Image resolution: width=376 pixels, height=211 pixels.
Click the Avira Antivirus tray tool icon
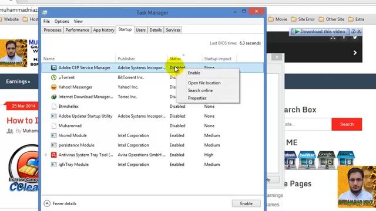53,155
